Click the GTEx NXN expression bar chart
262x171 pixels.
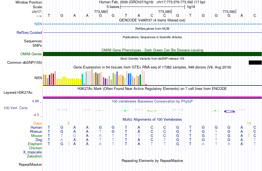(95, 77)
